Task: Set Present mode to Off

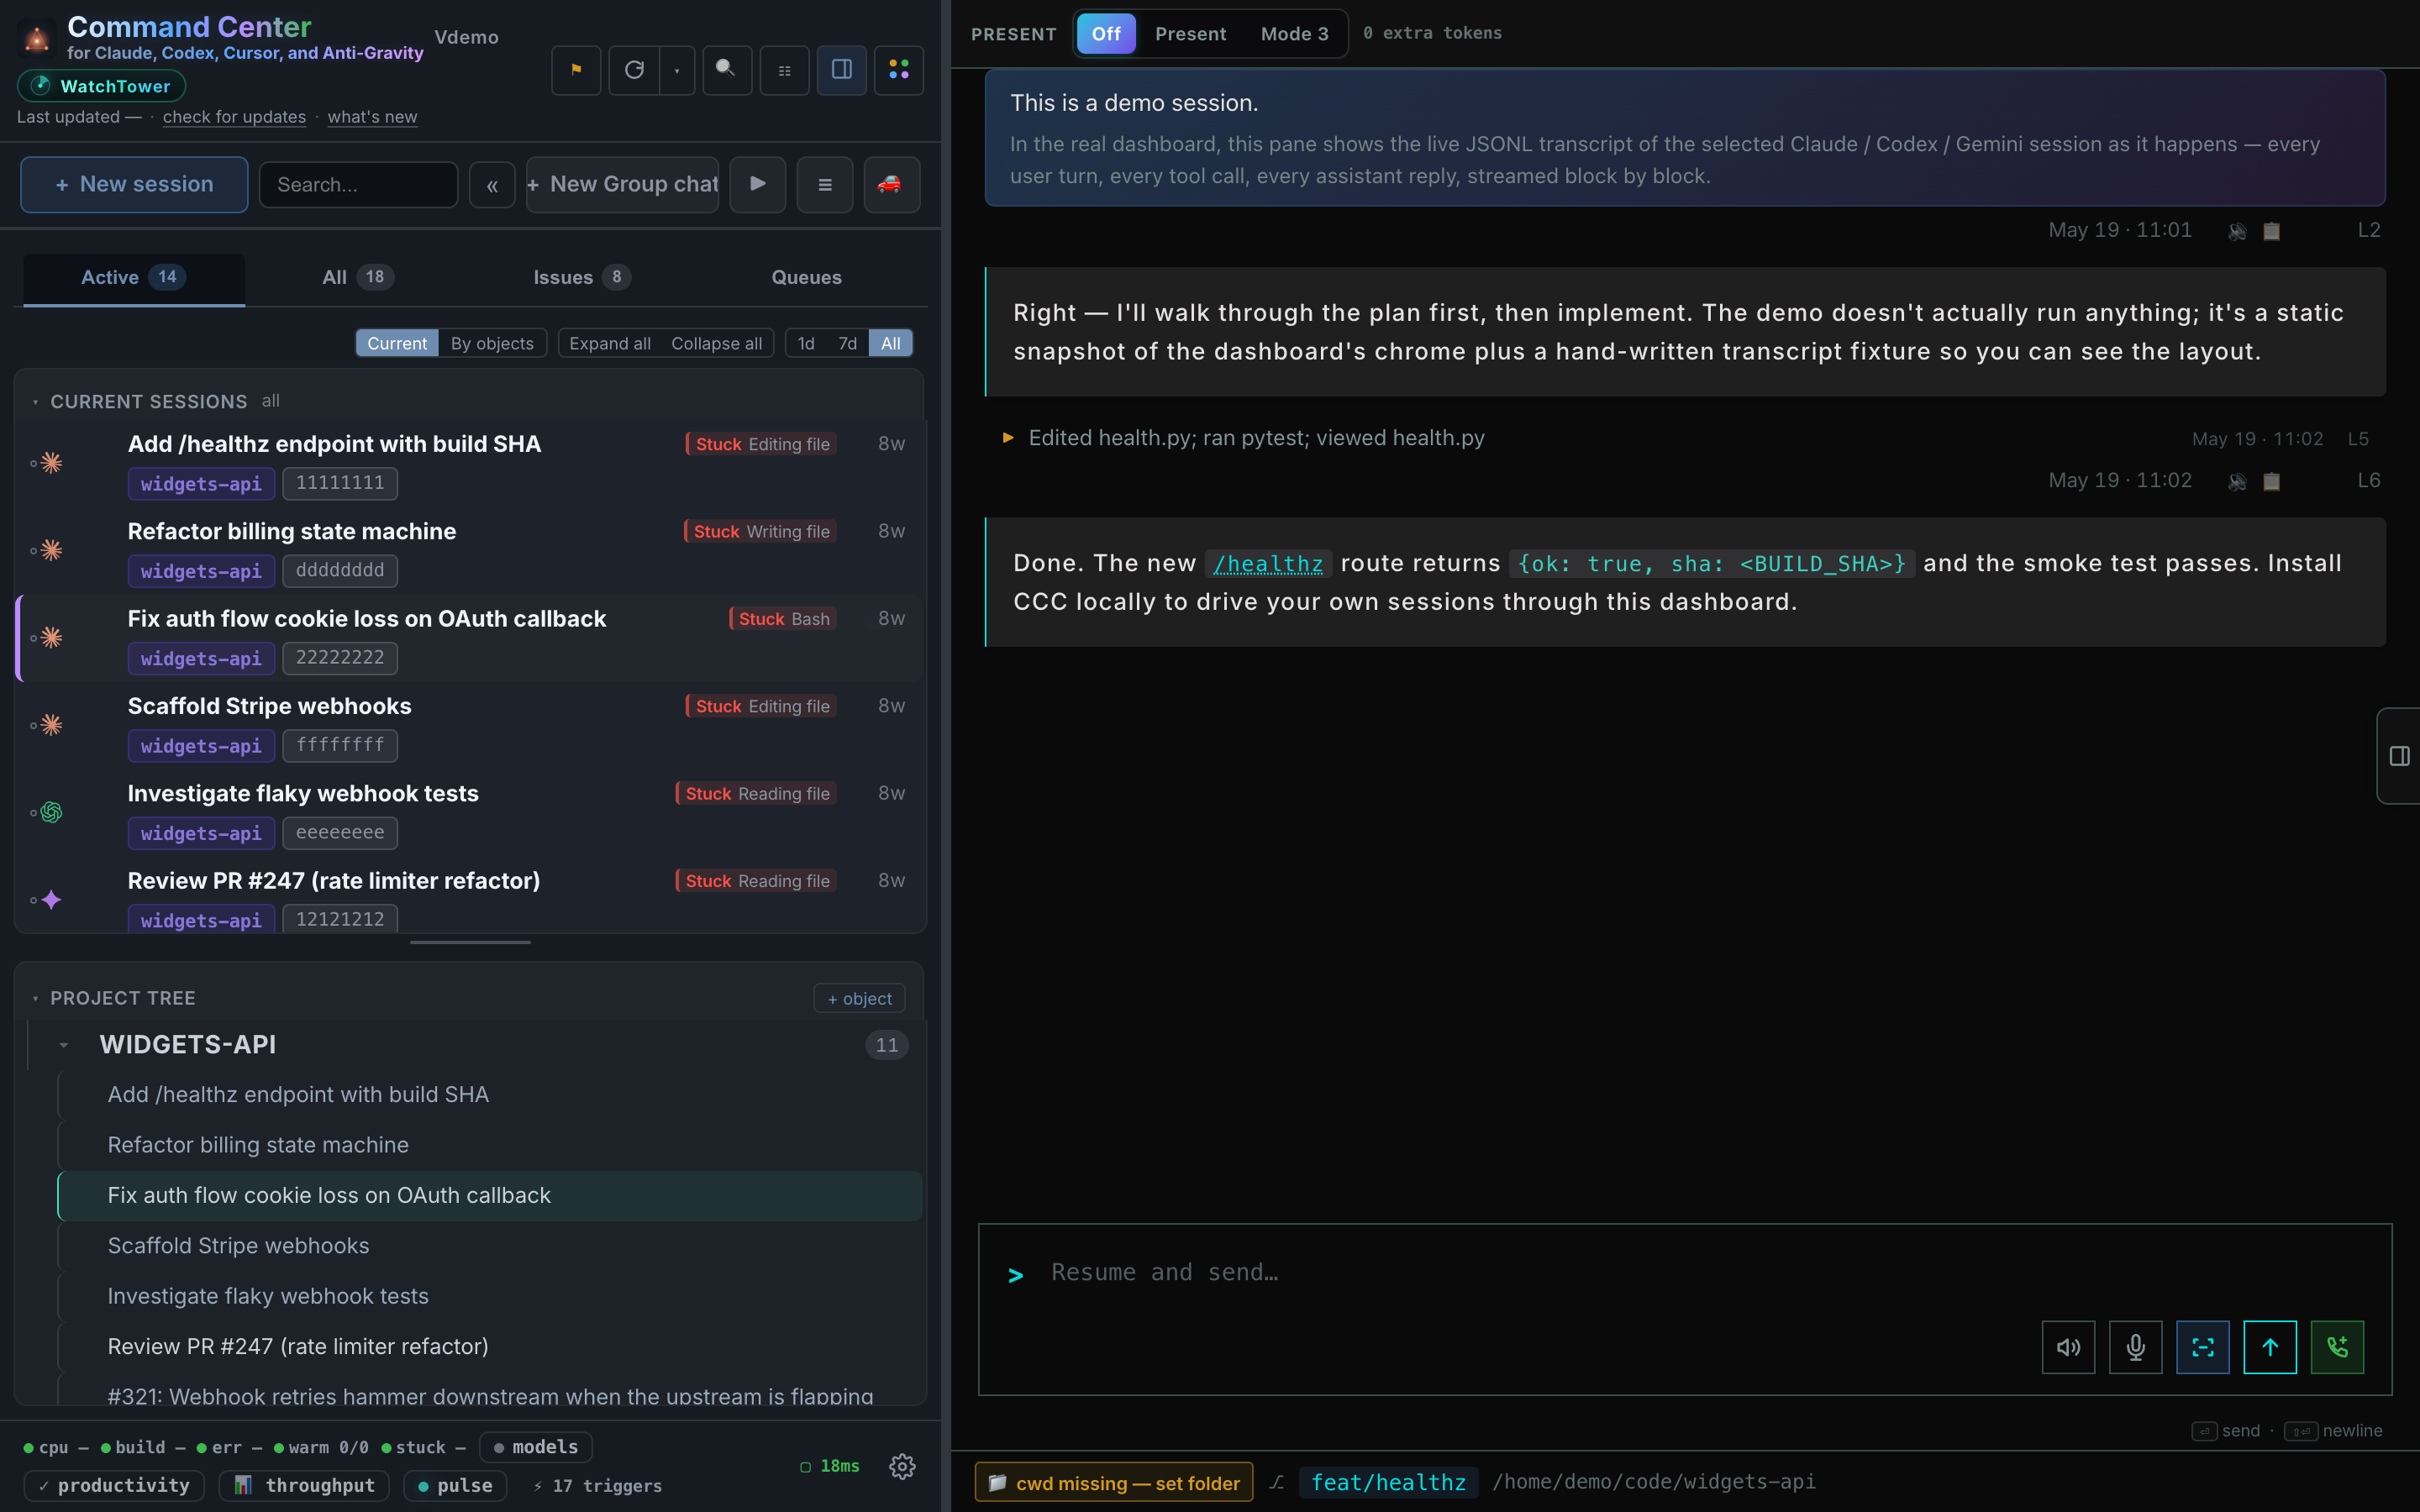Action: coord(1106,34)
